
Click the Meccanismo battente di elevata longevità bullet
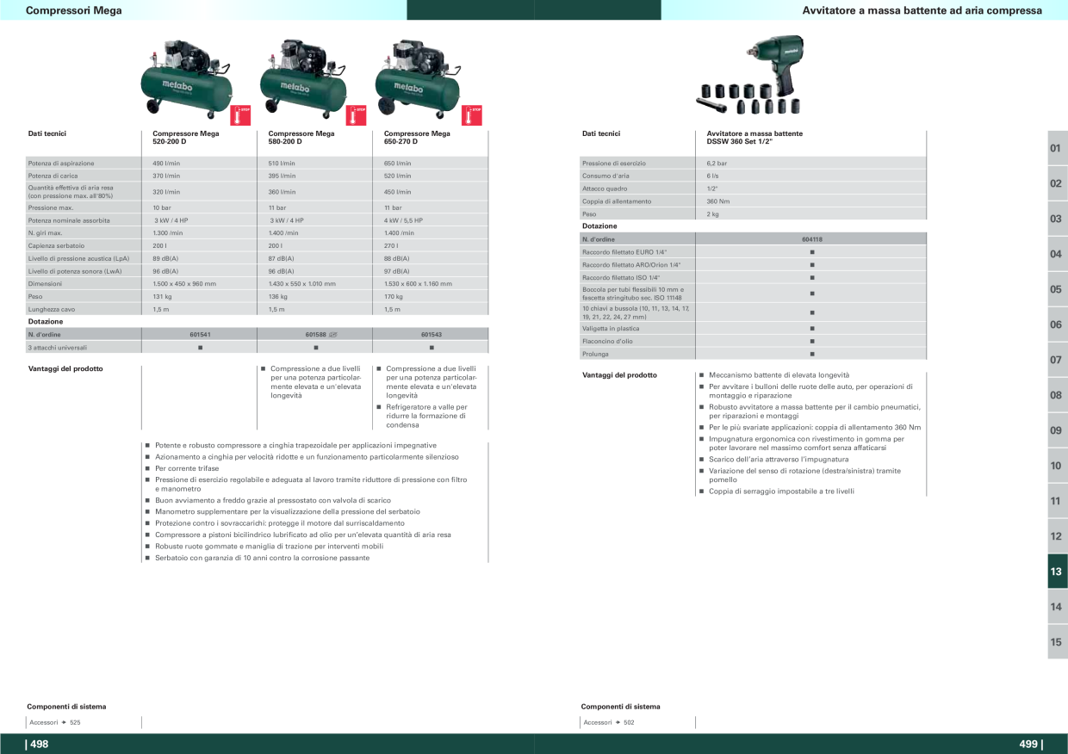coord(779,375)
